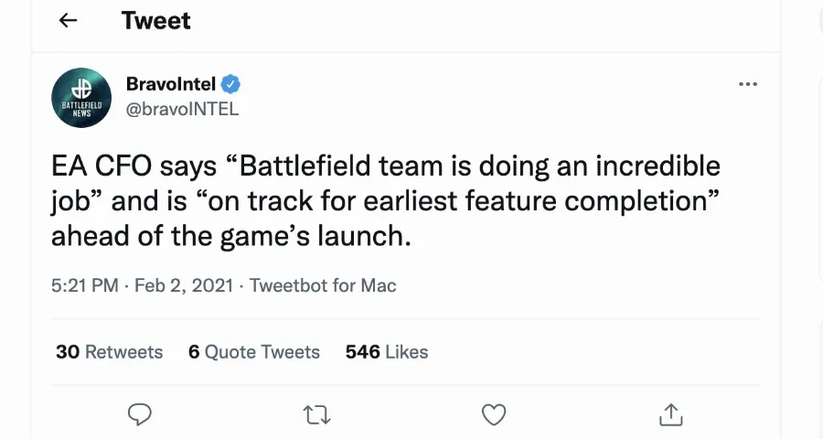Image resolution: width=823 pixels, height=439 pixels.
Task: Click the Tweet page header title
Action: tap(155, 20)
